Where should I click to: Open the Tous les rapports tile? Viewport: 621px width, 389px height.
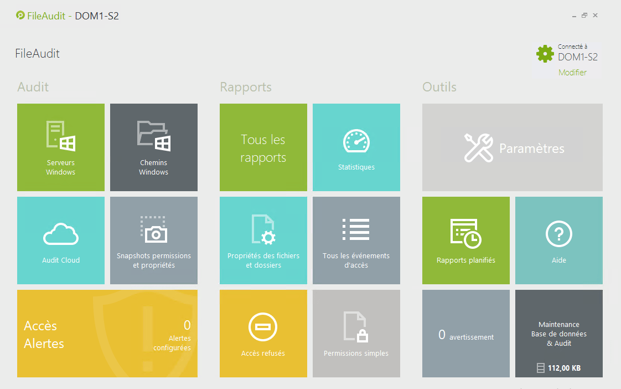click(263, 148)
